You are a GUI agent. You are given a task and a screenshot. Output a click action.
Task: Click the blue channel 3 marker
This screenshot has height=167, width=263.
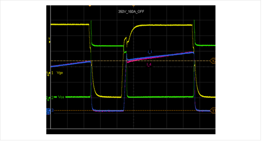[x=48, y=111]
